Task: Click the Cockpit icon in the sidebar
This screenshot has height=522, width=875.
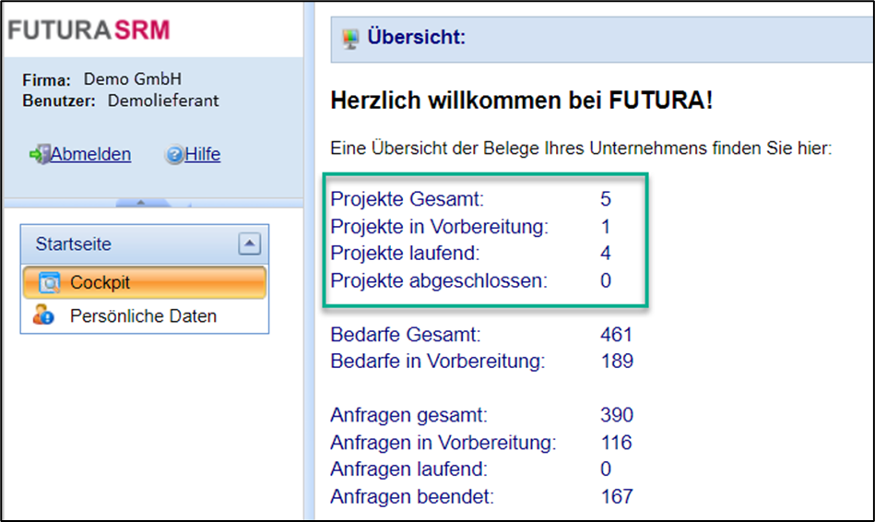Action: (x=47, y=283)
